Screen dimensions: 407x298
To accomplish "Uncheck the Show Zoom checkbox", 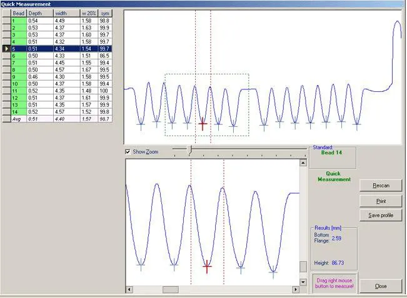I will click(x=128, y=152).
